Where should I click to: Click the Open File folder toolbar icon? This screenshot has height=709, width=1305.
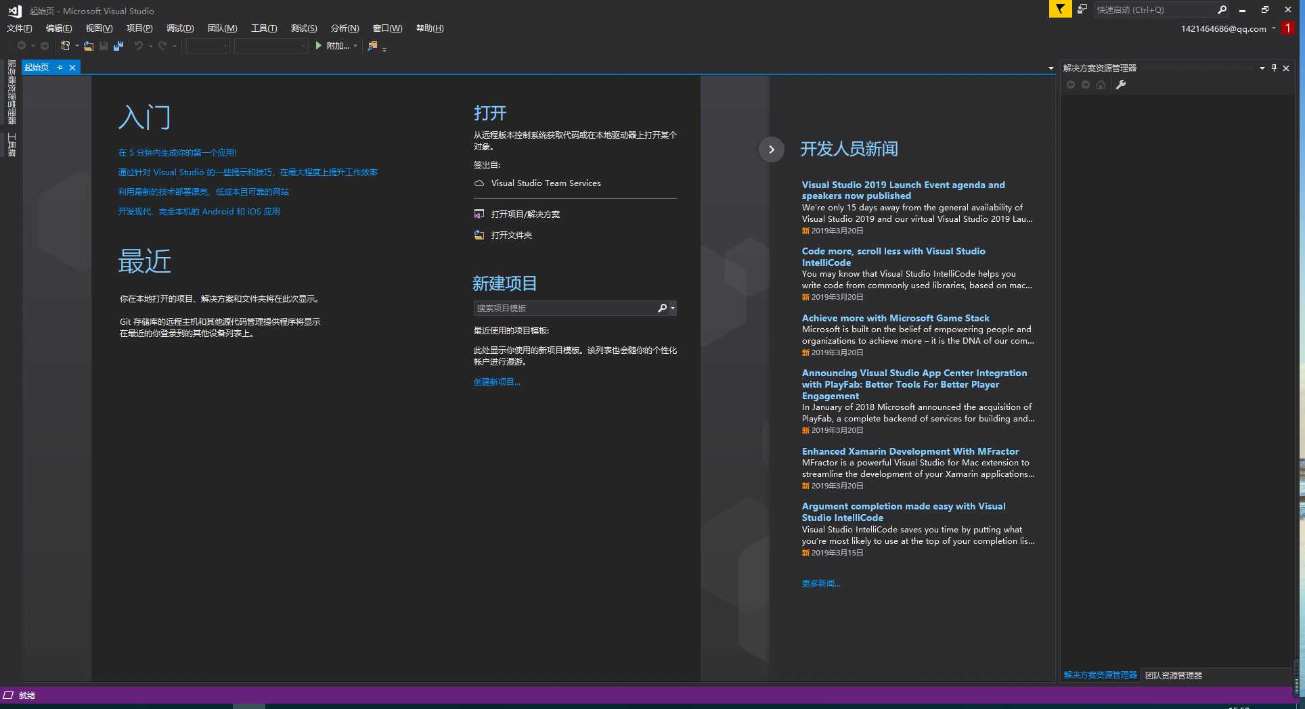(89, 46)
